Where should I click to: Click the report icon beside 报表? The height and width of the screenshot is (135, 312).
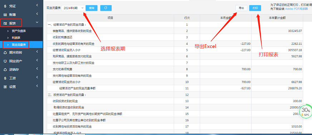coord(5,24)
